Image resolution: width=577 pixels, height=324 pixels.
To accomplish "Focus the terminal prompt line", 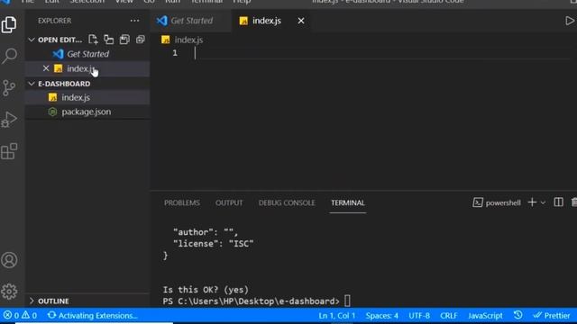I will click(257, 301).
